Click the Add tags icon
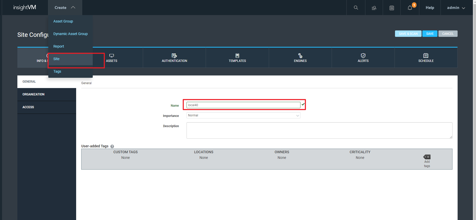Viewport: 476px width, 220px height. (x=427, y=157)
